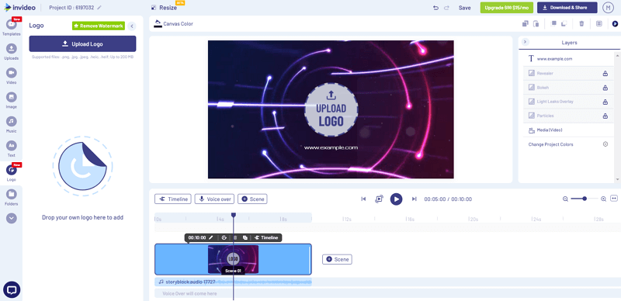Click play current scene icon
Viewport: 621px width, 301px height.
coord(379,199)
